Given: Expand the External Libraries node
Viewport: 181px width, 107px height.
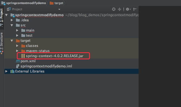Looking at the screenshot, I should point(6,71).
